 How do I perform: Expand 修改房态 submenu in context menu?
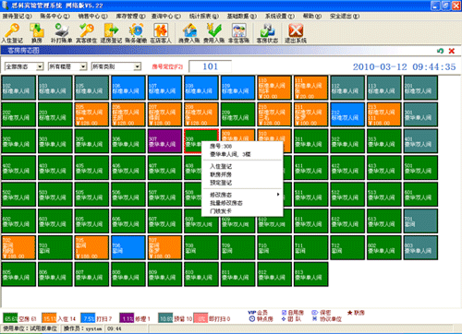pos(242,195)
